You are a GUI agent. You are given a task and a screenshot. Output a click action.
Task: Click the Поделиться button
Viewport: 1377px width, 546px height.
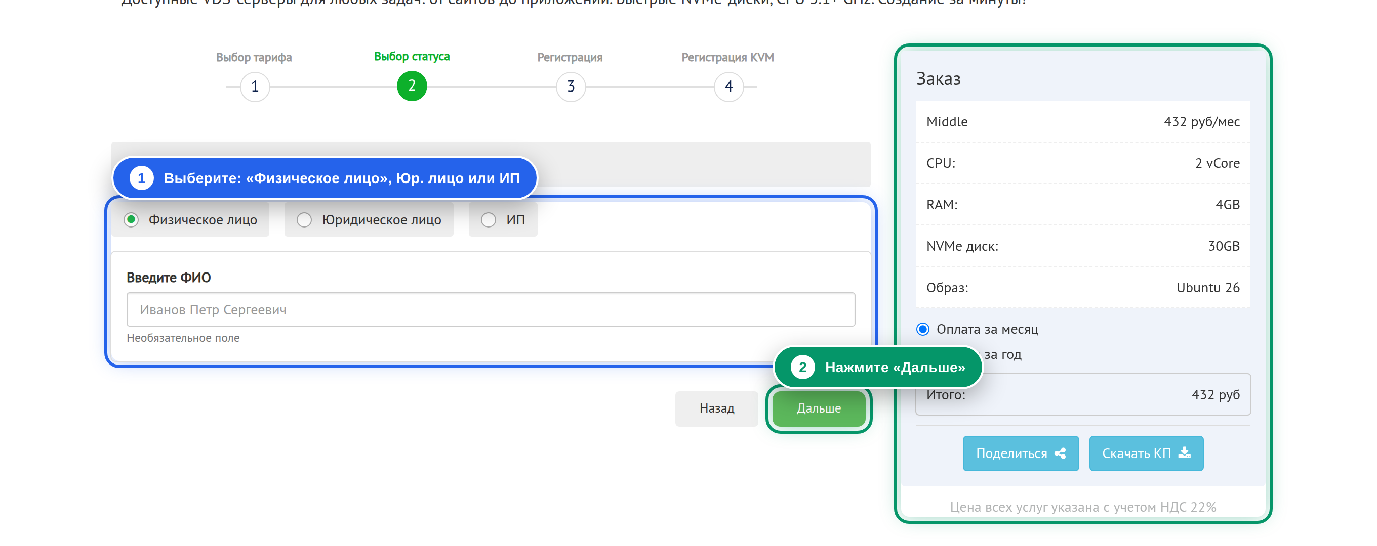(1021, 453)
